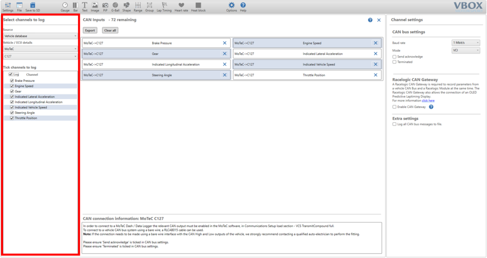Open the Source Vehicle database dropdown
Image resolution: width=487 pixels, height=258 pixels.
(x=40, y=36)
